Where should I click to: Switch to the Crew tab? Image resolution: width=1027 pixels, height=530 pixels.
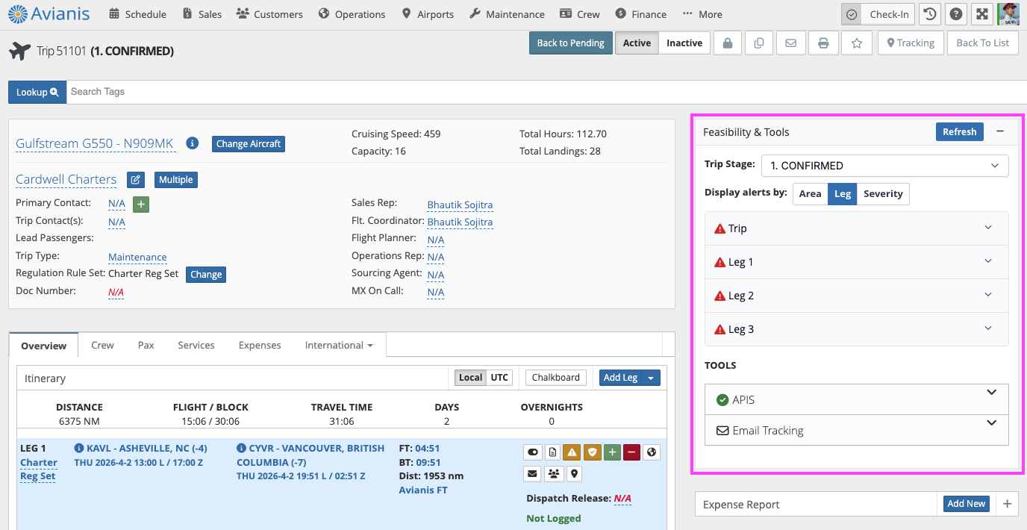point(102,346)
